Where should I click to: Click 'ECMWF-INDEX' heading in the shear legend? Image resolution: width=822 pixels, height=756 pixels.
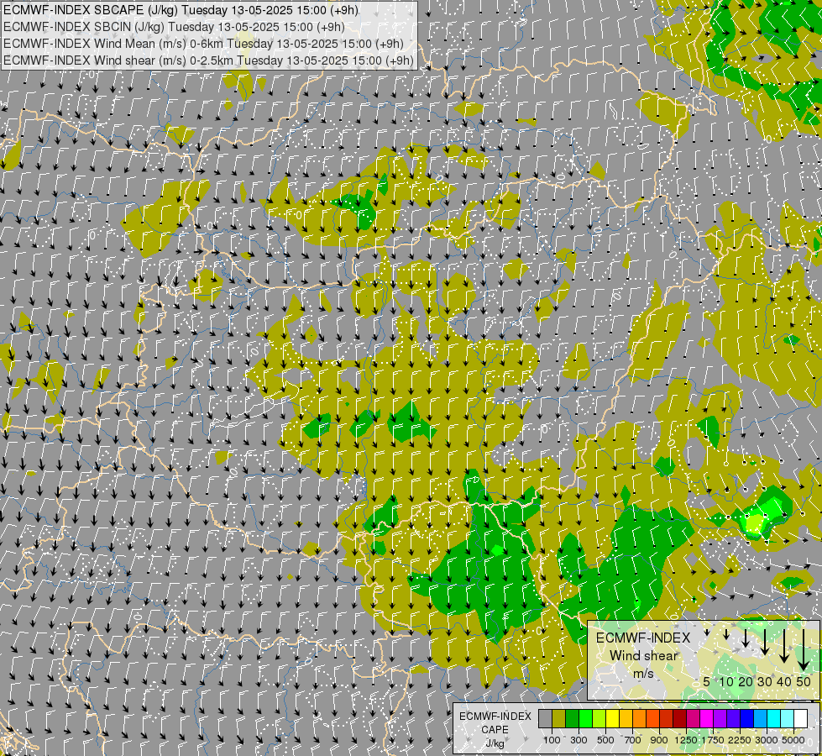click(x=643, y=638)
